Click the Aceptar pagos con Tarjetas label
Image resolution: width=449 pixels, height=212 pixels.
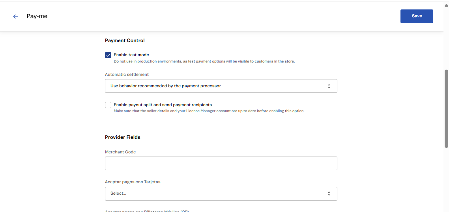pos(133,182)
